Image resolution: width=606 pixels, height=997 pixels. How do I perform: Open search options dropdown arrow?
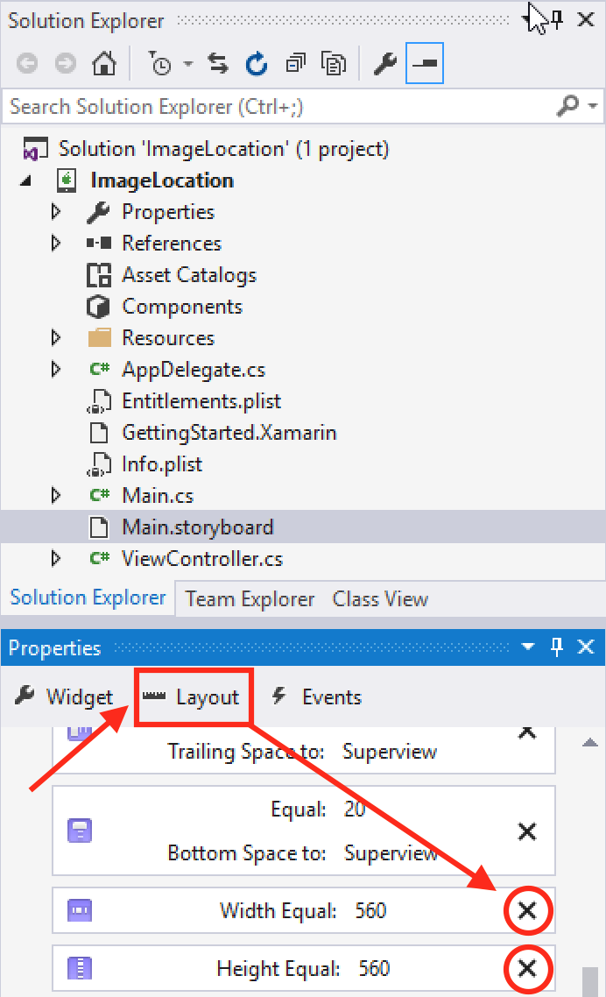[x=593, y=105]
